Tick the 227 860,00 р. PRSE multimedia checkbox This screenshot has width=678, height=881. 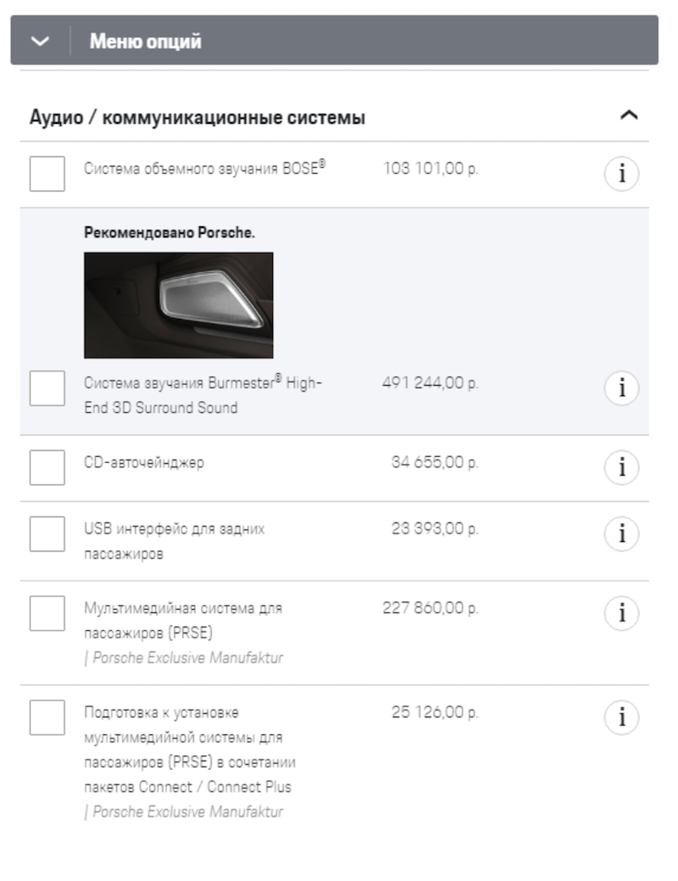[x=47, y=613]
